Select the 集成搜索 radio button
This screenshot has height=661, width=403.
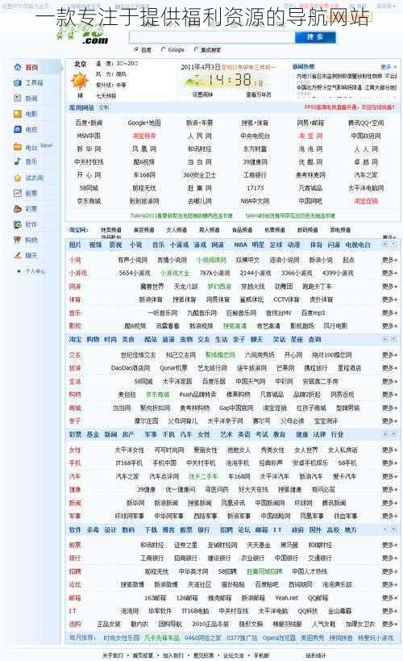point(196,50)
